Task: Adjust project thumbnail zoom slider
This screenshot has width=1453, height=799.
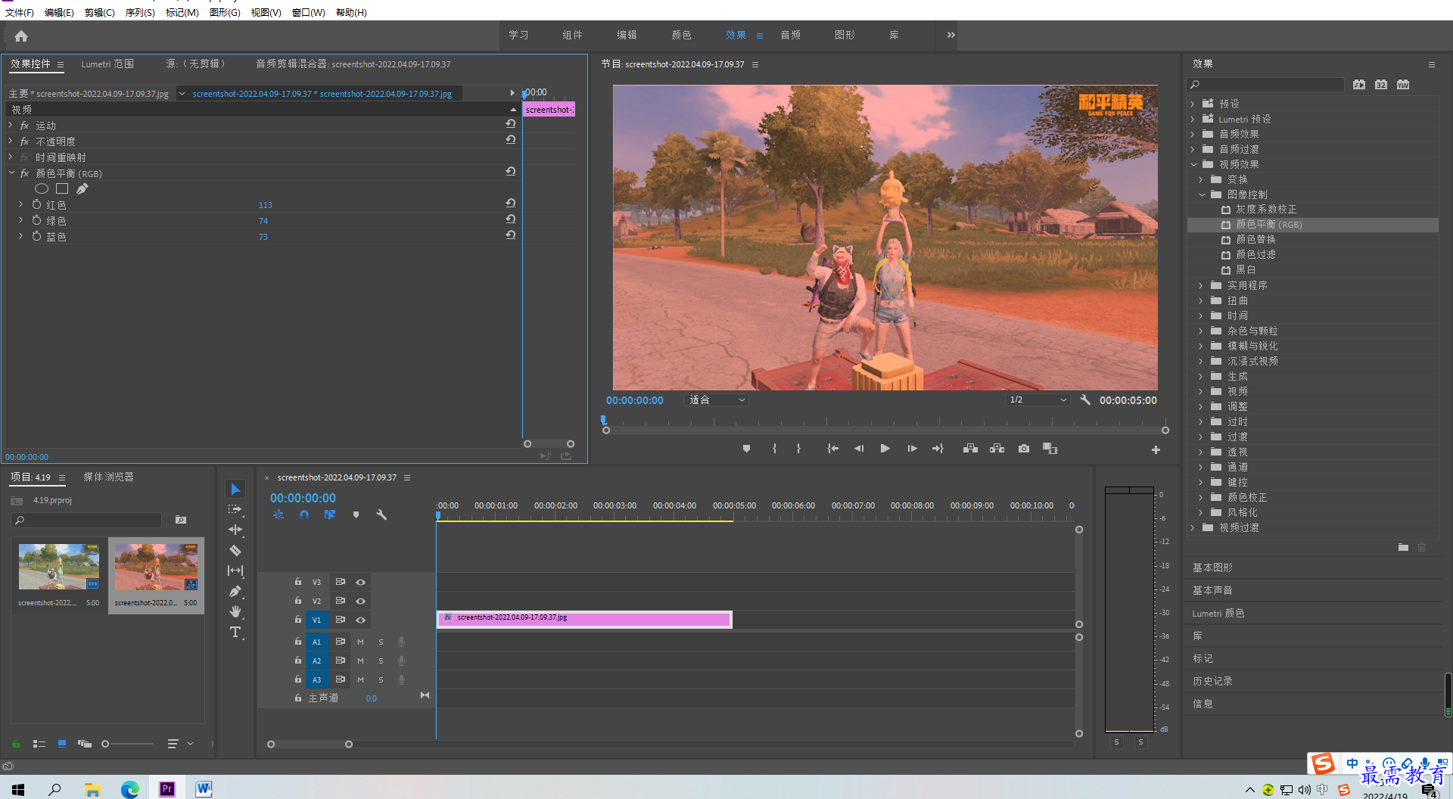Action: tap(105, 744)
